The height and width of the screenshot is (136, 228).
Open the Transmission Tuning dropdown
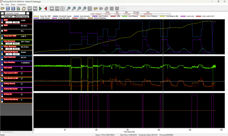tap(15, 13)
